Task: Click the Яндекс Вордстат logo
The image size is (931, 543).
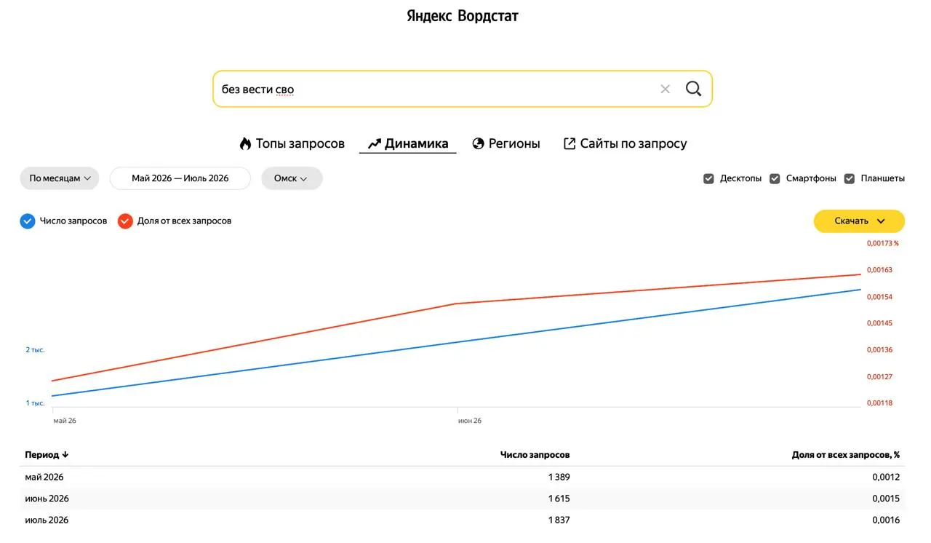Action: [x=463, y=16]
